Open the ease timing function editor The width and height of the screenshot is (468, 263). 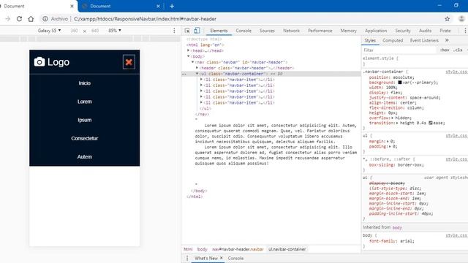click(431, 123)
